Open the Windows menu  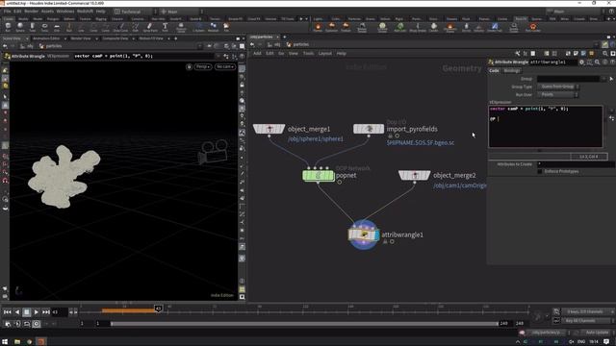coord(65,12)
